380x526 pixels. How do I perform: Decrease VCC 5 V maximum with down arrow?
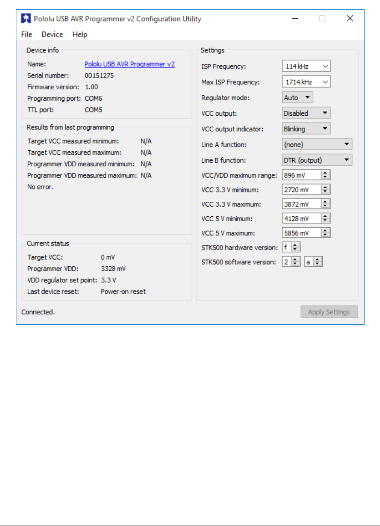(325, 235)
